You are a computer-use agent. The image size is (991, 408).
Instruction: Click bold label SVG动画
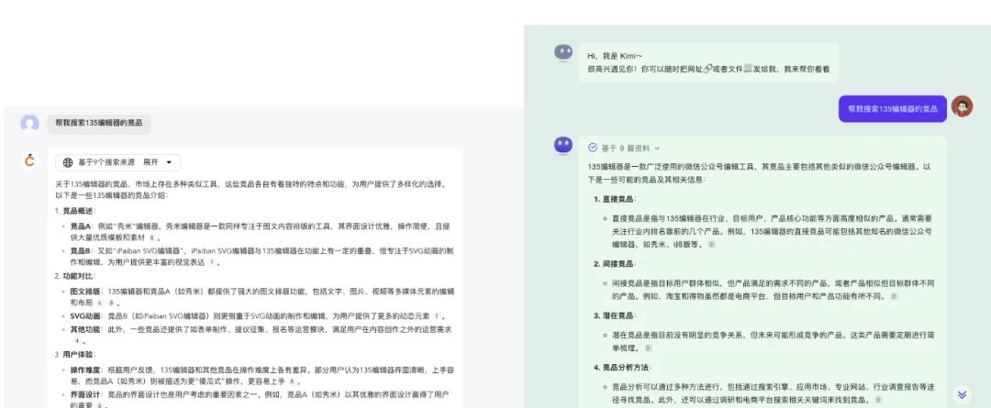pyautogui.click(x=85, y=315)
